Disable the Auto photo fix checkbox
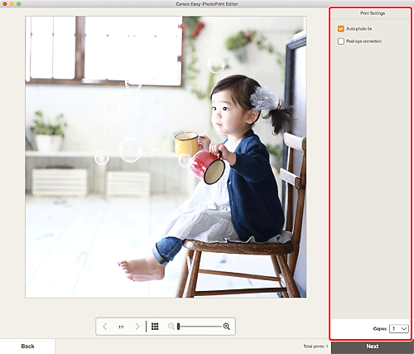This screenshot has height=354, width=414. click(341, 29)
